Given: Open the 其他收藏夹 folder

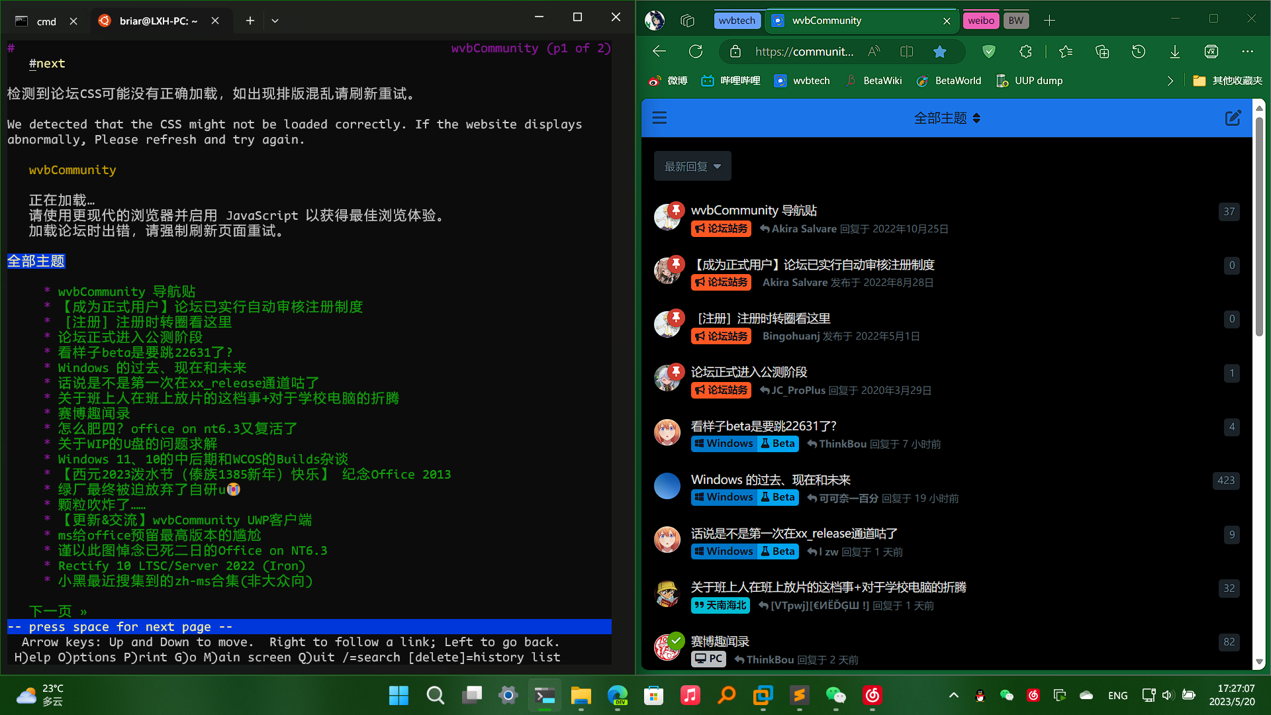Looking at the screenshot, I should [1227, 81].
